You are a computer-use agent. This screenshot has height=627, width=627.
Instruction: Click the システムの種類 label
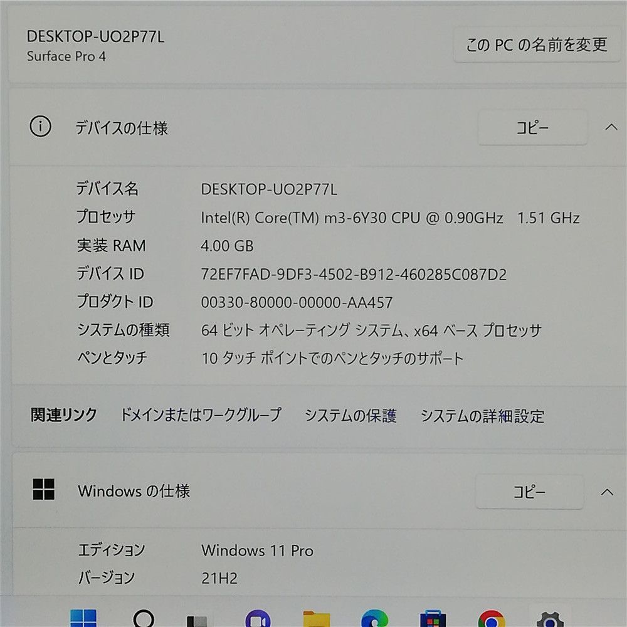[x=123, y=330]
